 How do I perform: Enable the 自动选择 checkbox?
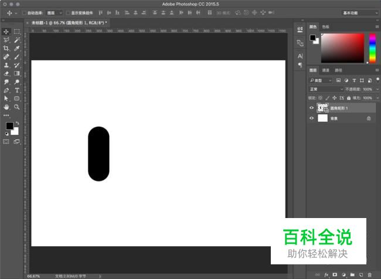[24, 12]
